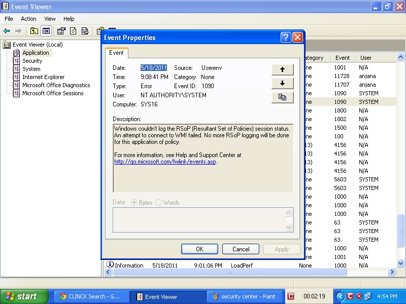The width and height of the screenshot is (406, 304).
Task: Click the Refresh toolbar icon
Action: point(73,31)
